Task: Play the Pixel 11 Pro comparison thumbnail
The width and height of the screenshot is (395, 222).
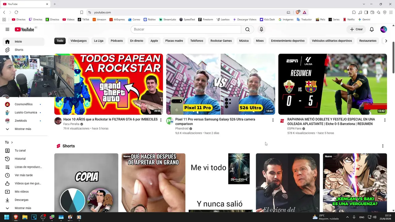Action: pos(221,84)
